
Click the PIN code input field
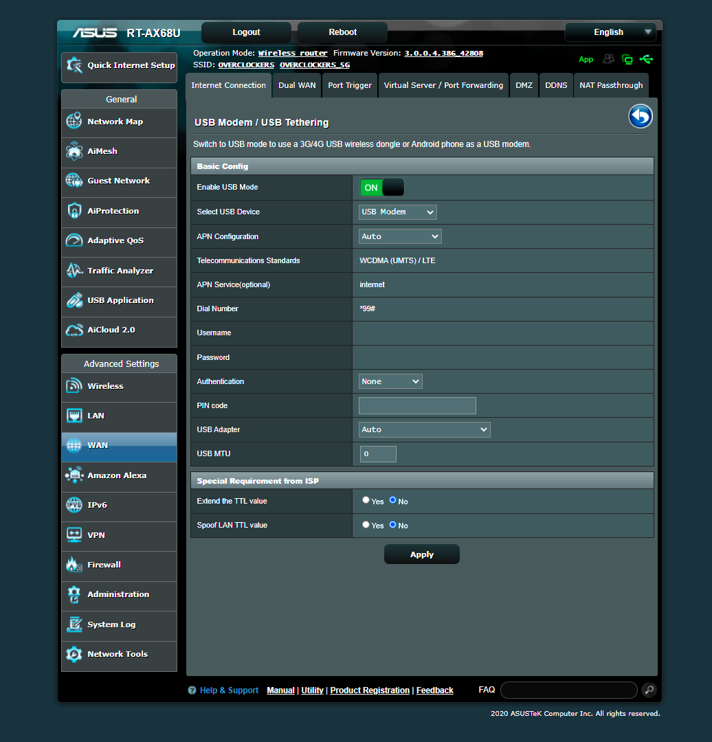418,406
